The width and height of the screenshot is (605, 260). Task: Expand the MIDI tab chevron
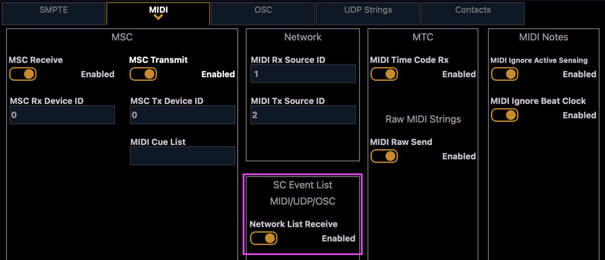[x=158, y=16]
